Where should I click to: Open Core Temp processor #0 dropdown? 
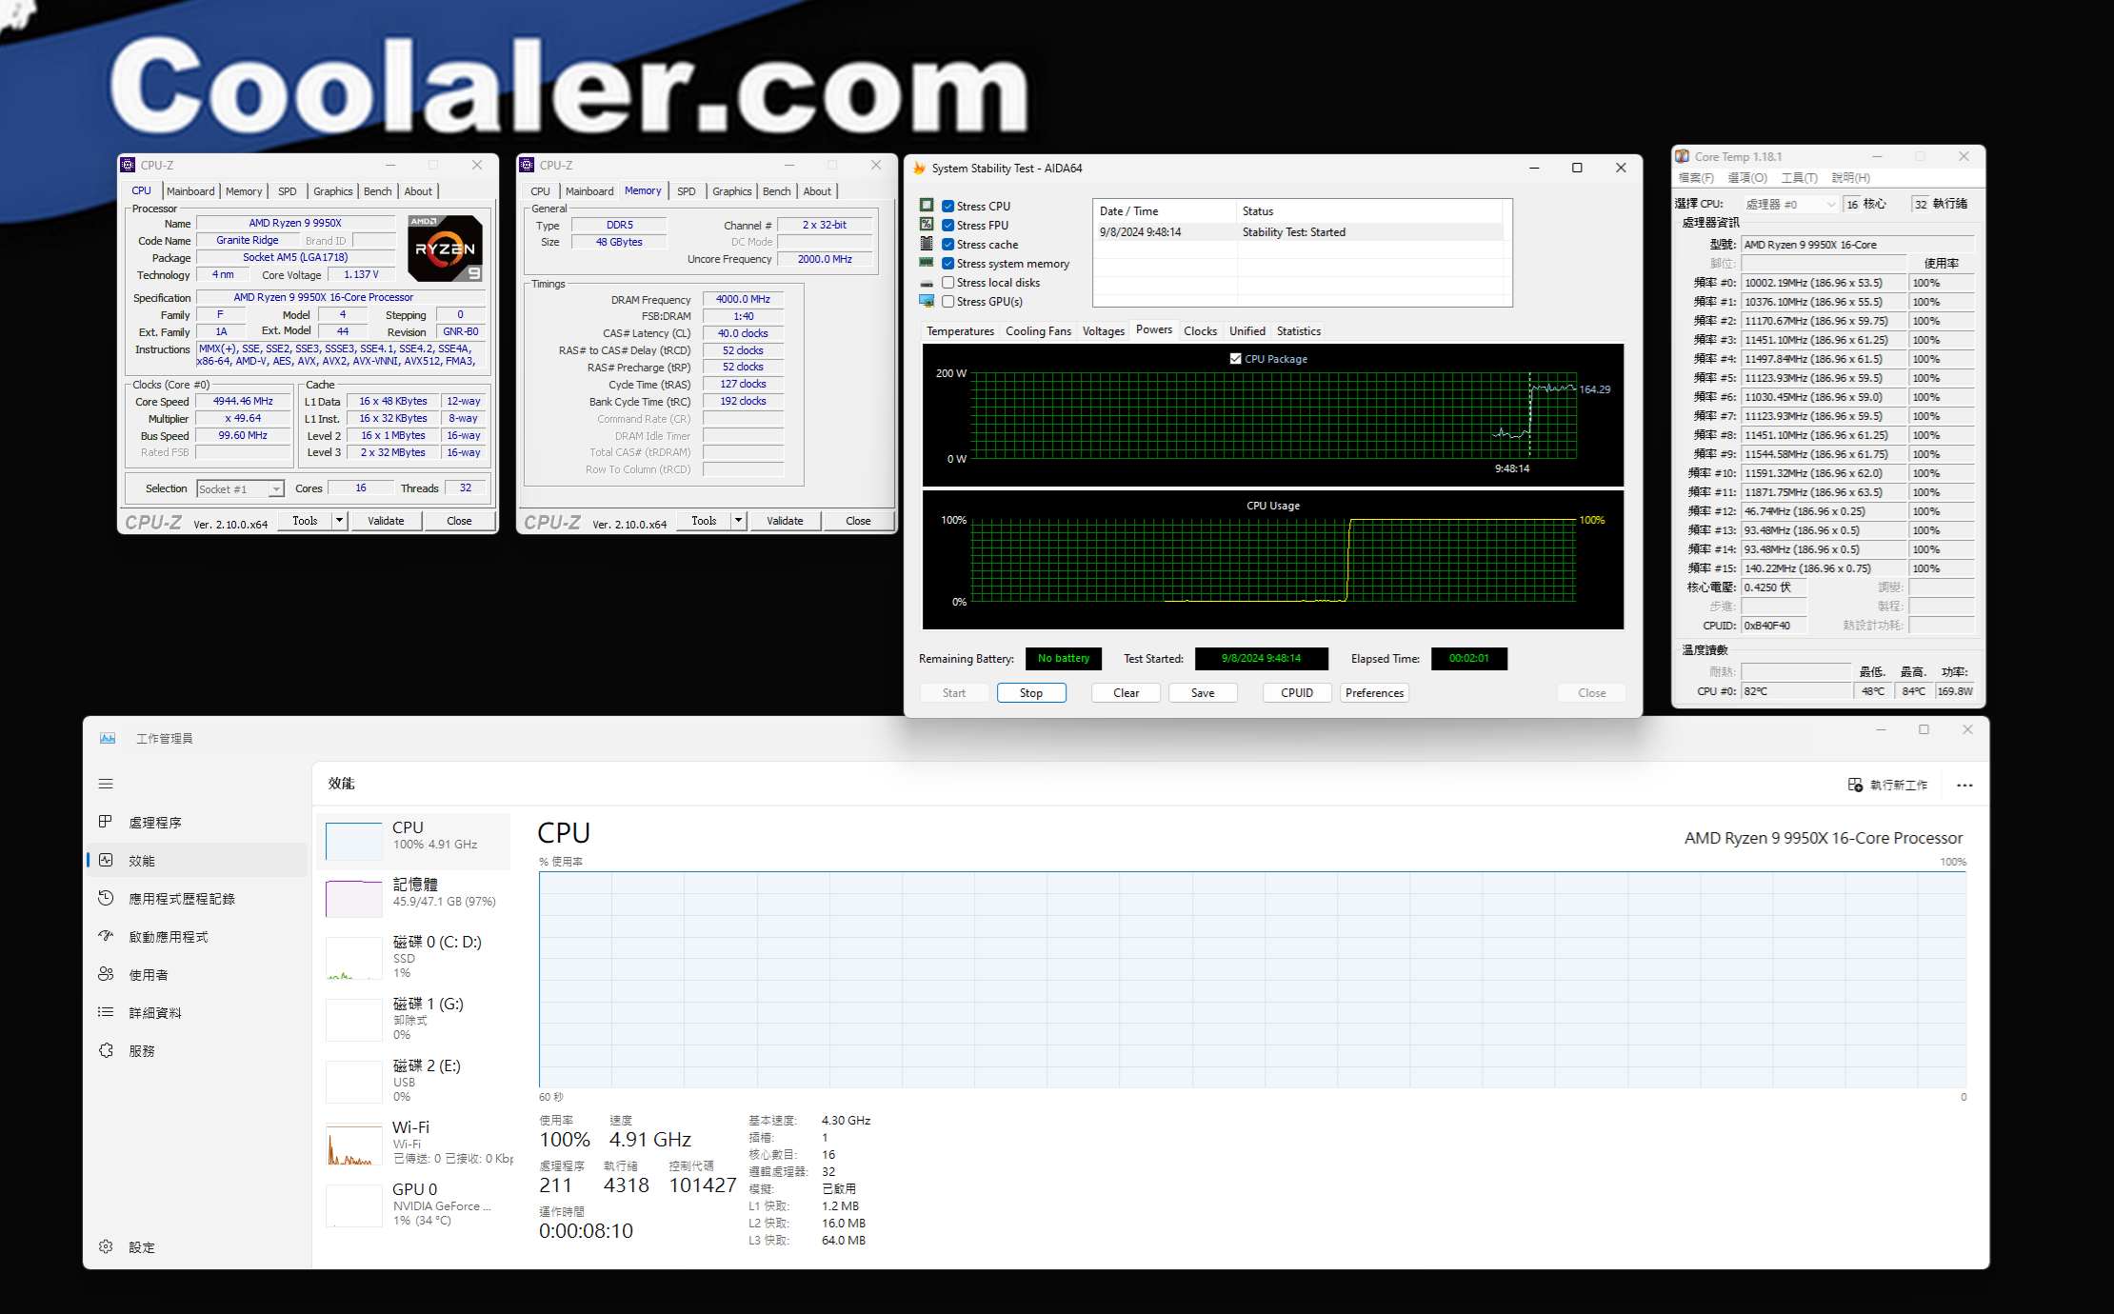pos(1790,204)
